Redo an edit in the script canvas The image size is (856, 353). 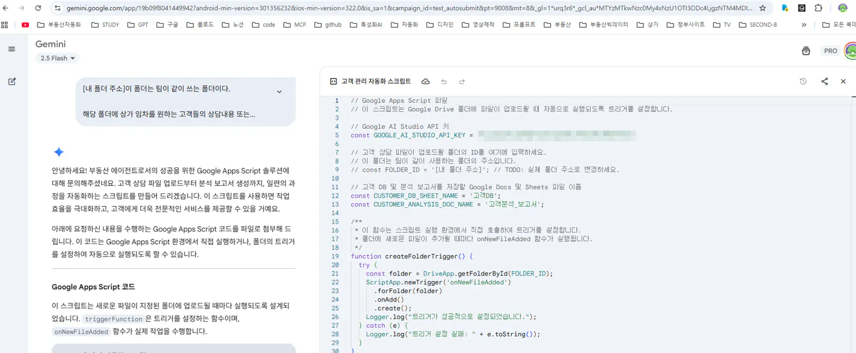pos(462,81)
